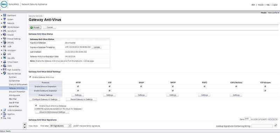Screen dimensions: 280x133
Task: Expand the Network menu arrow
Action: pyautogui.click(x=1, y=23)
